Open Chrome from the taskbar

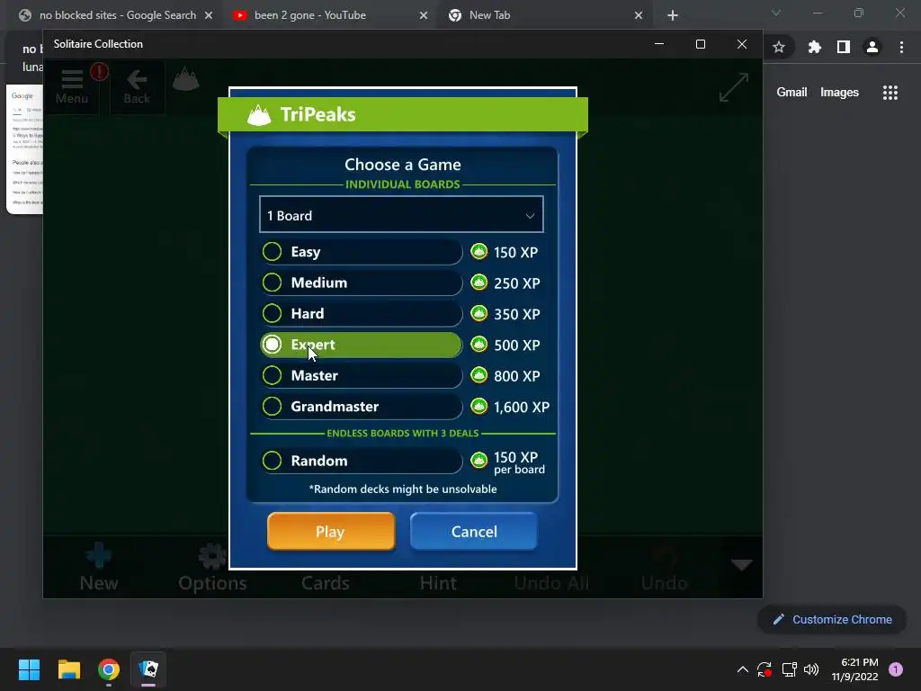pos(109,669)
